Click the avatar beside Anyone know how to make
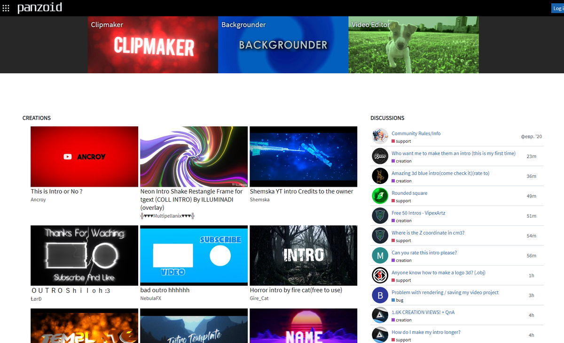The width and height of the screenshot is (564, 343). click(x=380, y=275)
